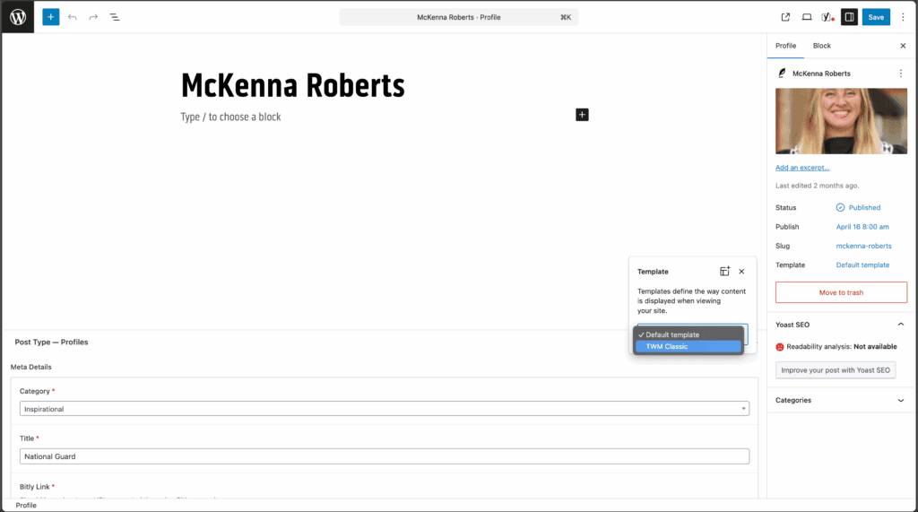Screen dimensions: 918x512
Task: Click the Redo arrow icon
Action: pyautogui.click(x=93, y=17)
